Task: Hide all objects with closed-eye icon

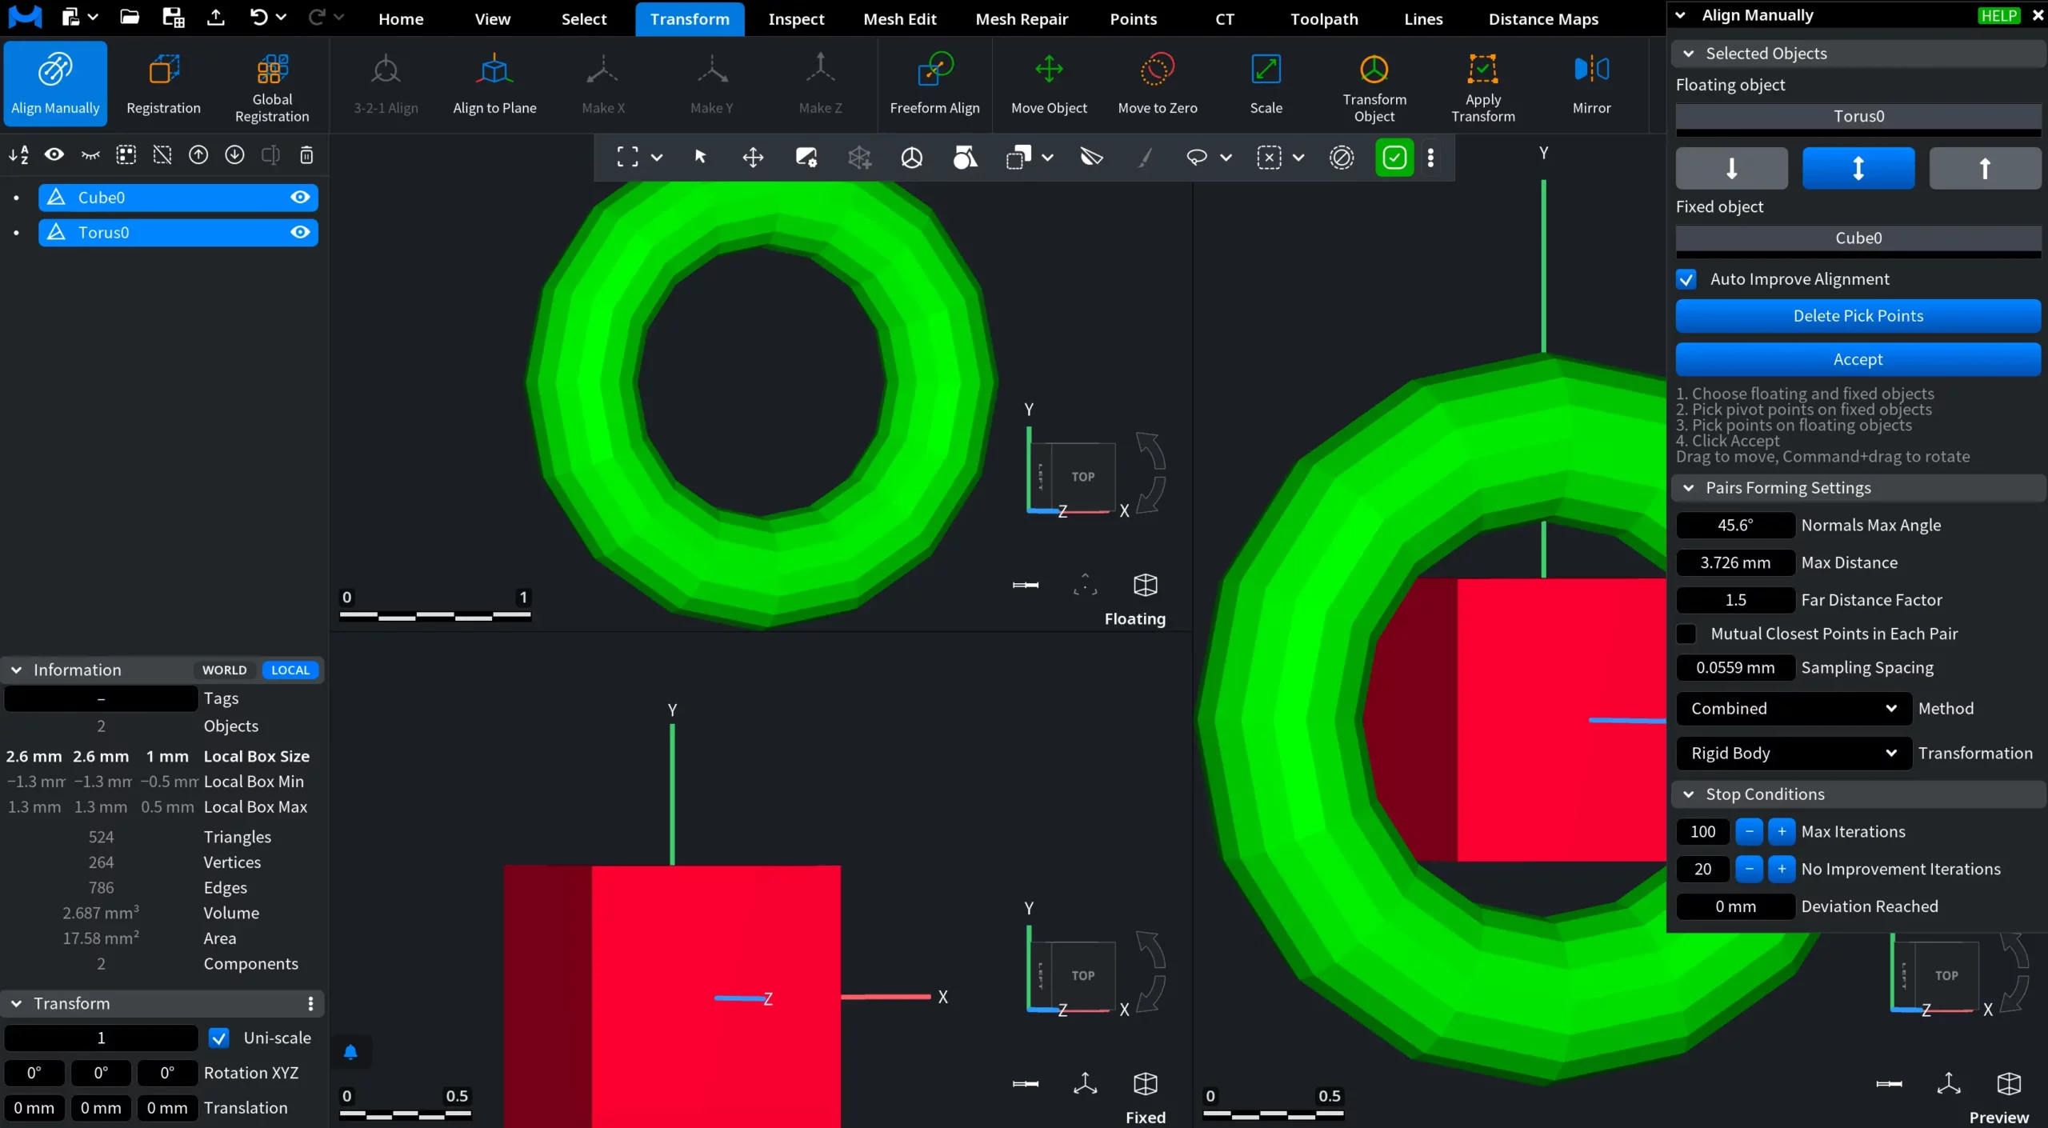Action: pyautogui.click(x=90, y=155)
